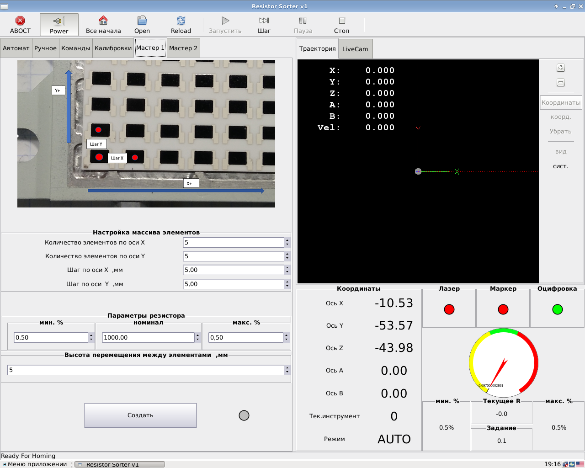
Task: Click the element travel height input field
Action: tap(145, 370)
